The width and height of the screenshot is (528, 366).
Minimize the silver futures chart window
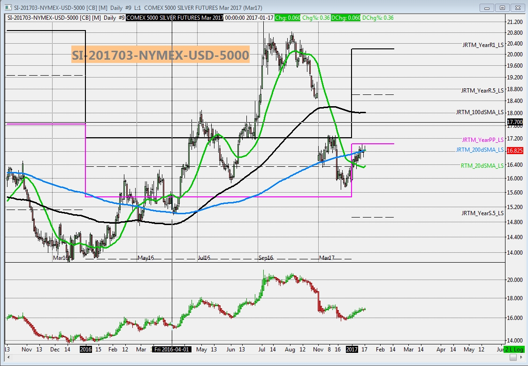click(487, 8)
